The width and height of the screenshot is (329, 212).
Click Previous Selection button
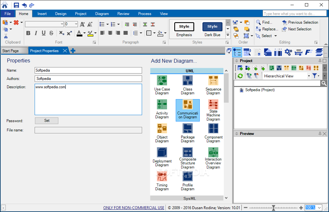point(300,22)
